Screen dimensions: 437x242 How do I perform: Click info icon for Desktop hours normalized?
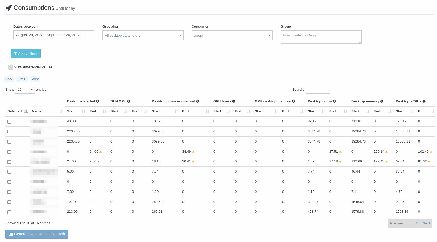pos(198,101)
